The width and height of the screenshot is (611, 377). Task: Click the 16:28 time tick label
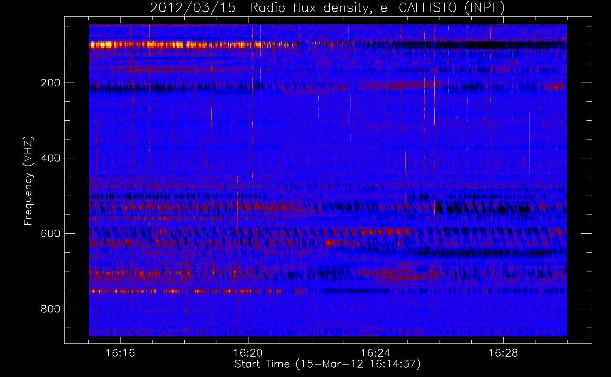(x=503, y=353)
